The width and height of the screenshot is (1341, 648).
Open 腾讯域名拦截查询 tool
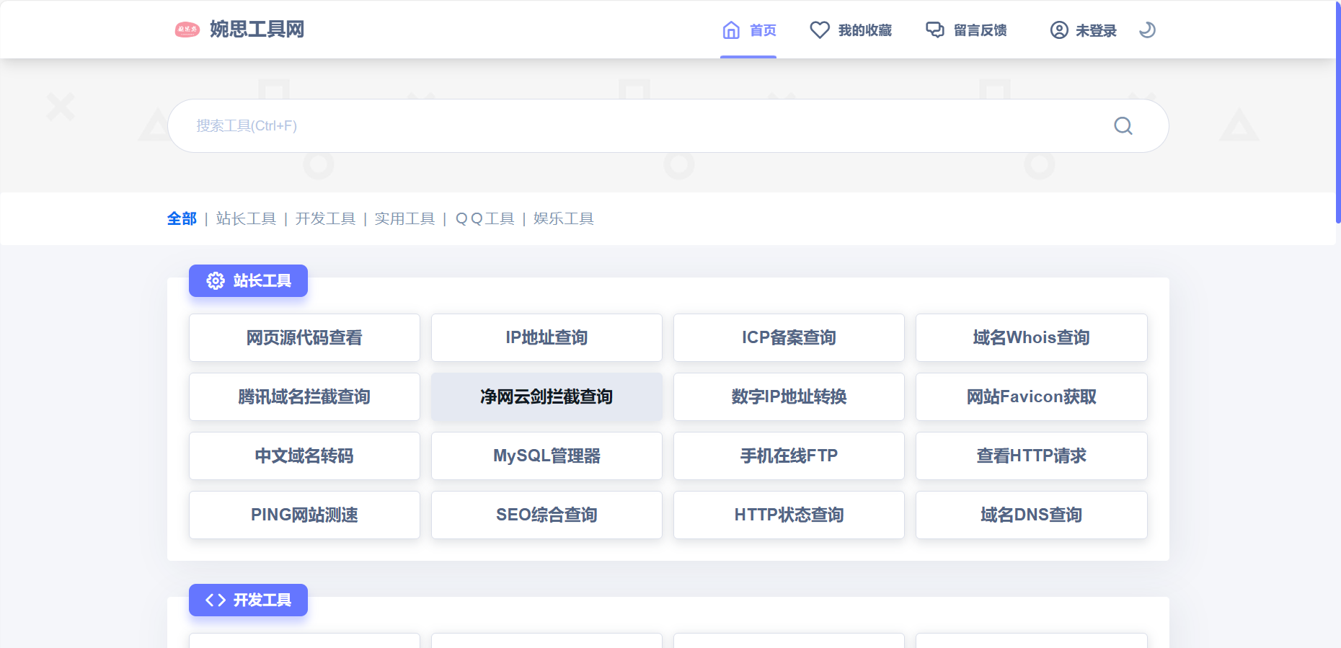coord(304,396)
